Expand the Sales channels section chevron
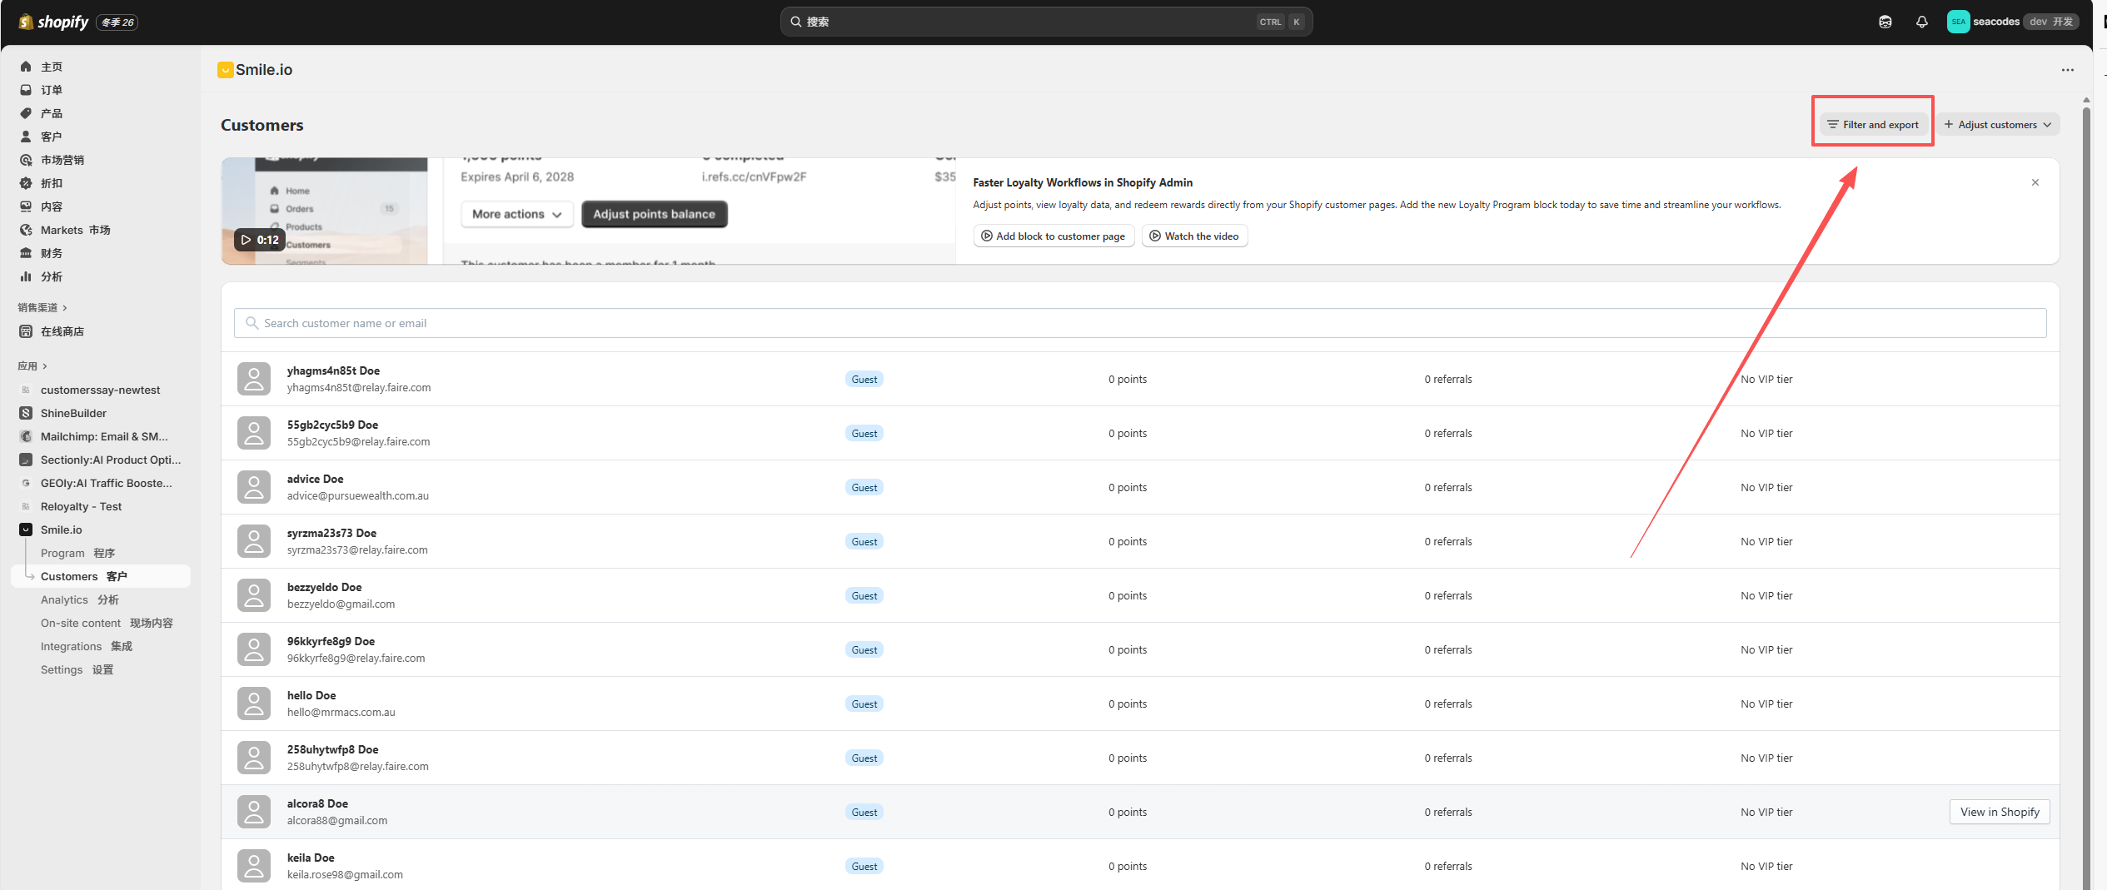The width and height of the screenshot is (2107, 890). click(x=65, y=308)
